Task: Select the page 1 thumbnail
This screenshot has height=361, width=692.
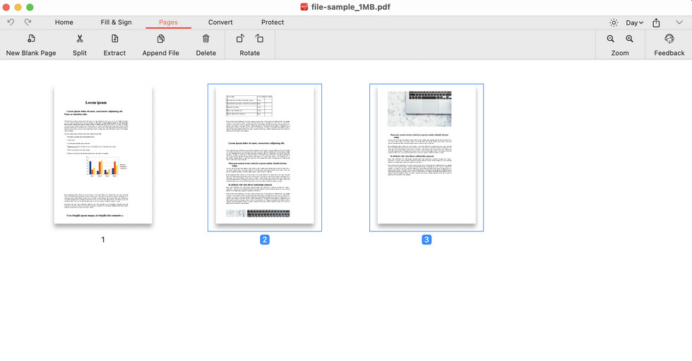Action: point(103,155)
